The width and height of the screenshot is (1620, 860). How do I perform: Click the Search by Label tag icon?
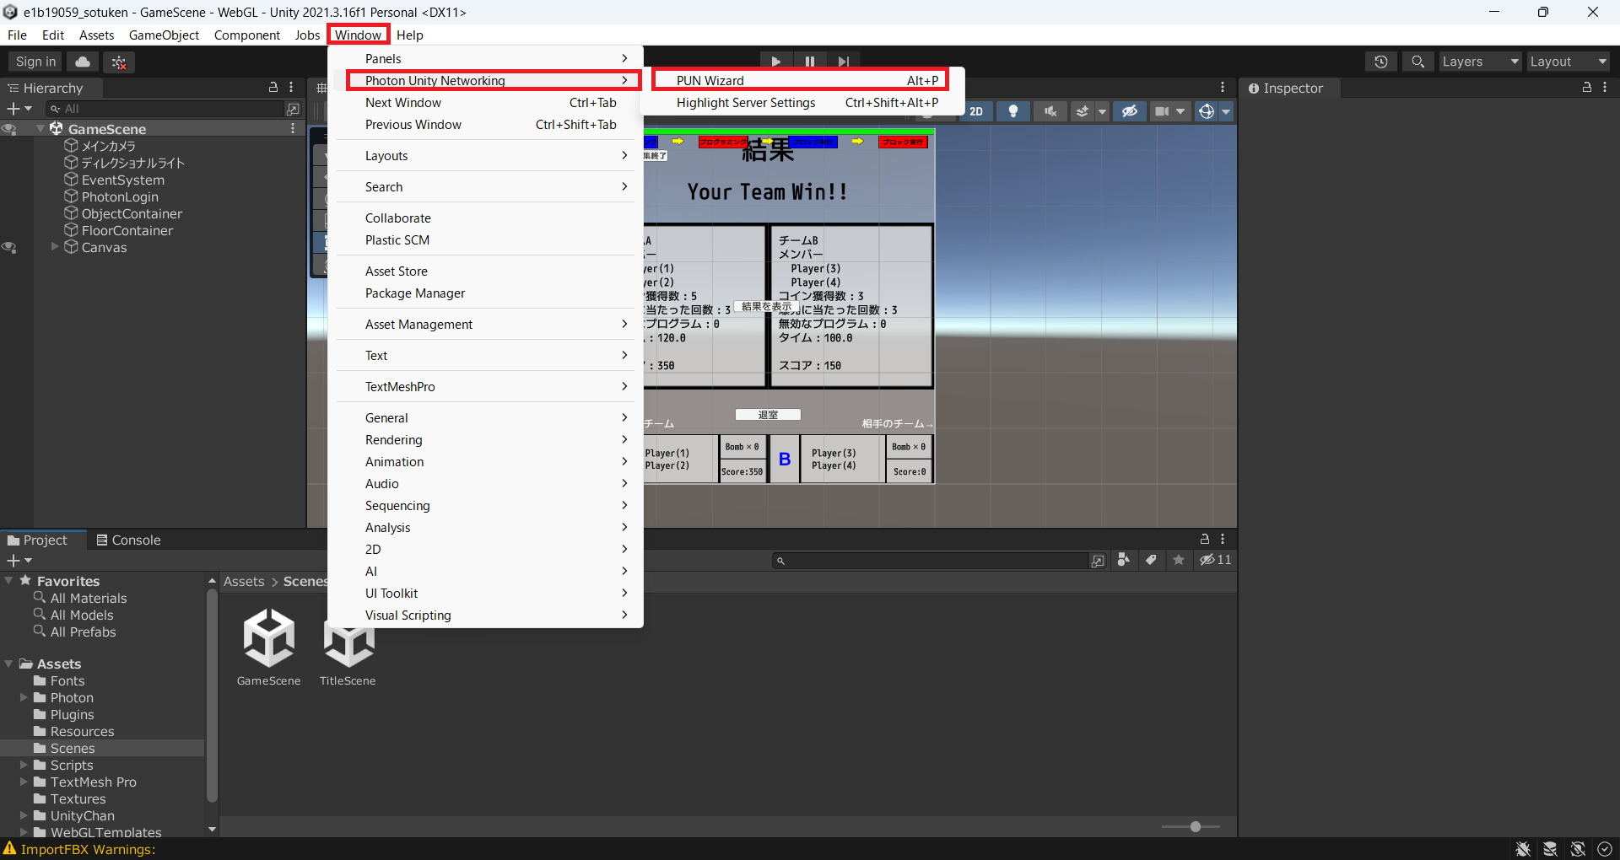pyautogui.click(x=1151, y=560)
